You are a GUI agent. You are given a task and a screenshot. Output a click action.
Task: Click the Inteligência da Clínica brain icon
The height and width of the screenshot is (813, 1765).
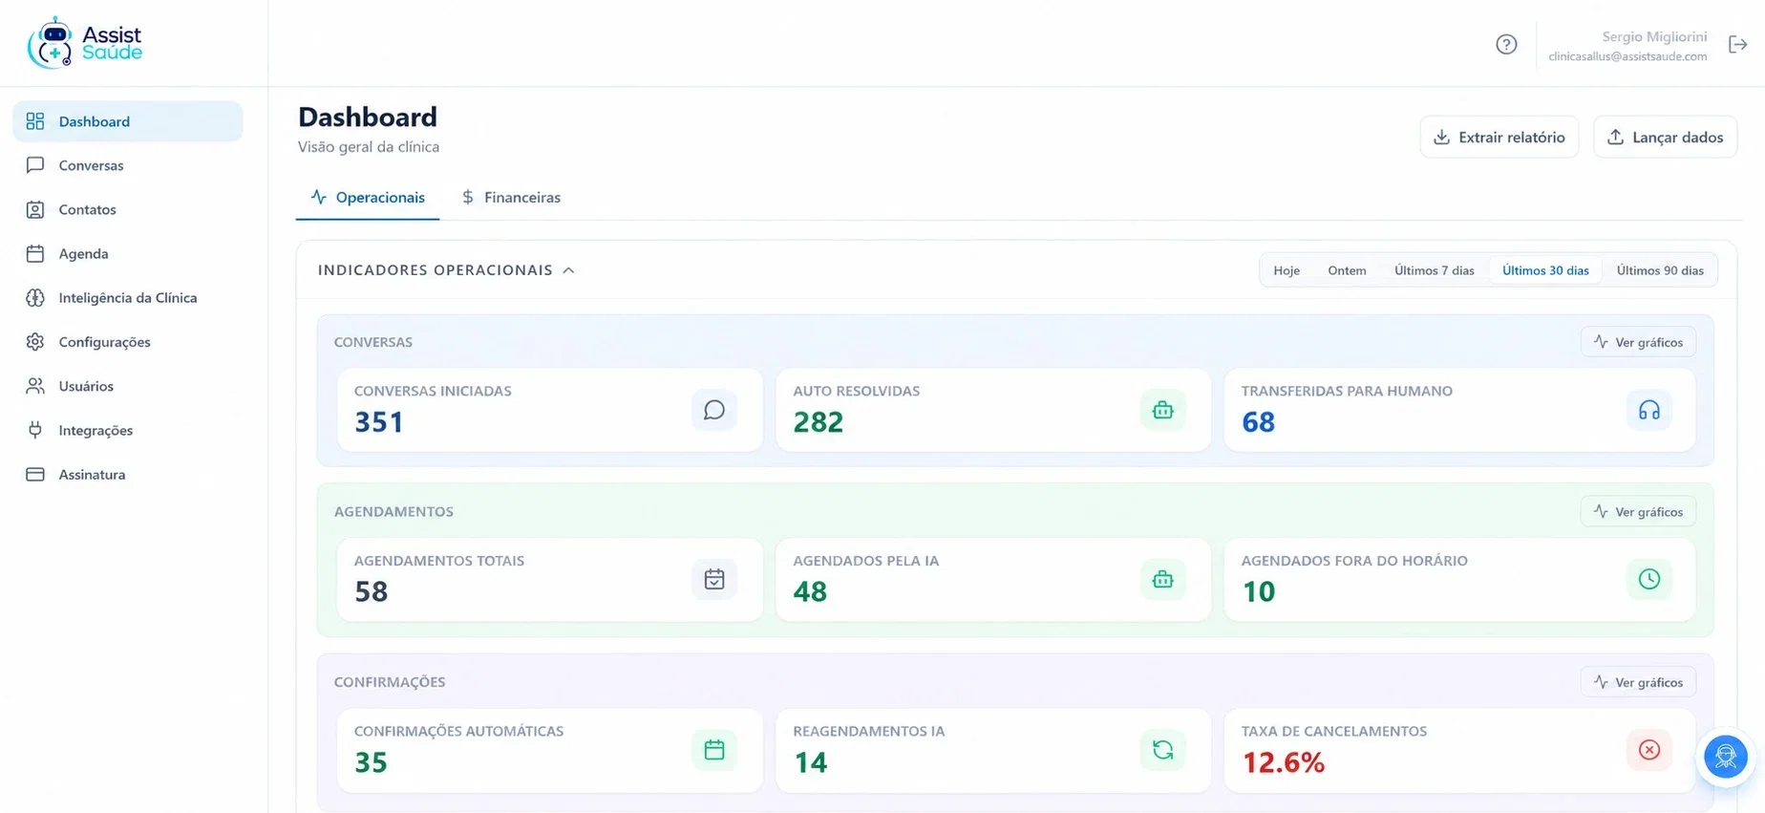point(35,297)
